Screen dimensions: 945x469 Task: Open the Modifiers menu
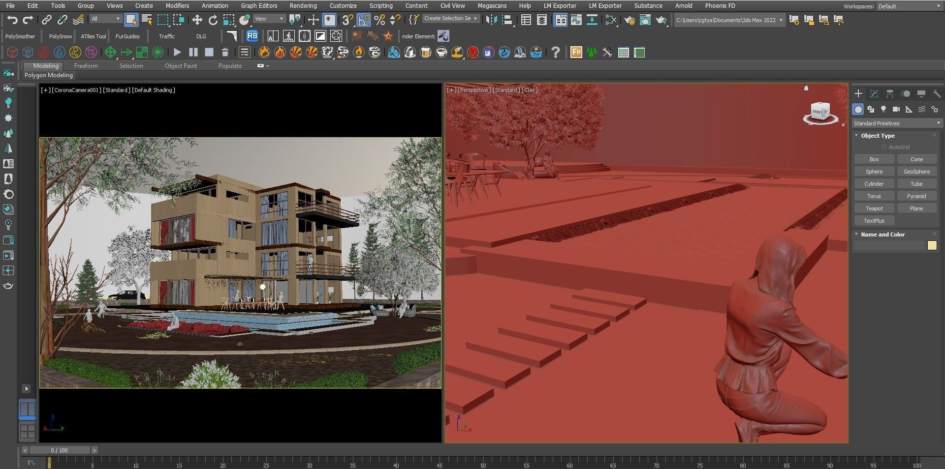click(x=177, y=6)
